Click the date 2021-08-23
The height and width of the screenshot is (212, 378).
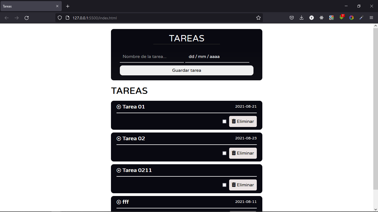pyautogui.click(x=246, y=138)
